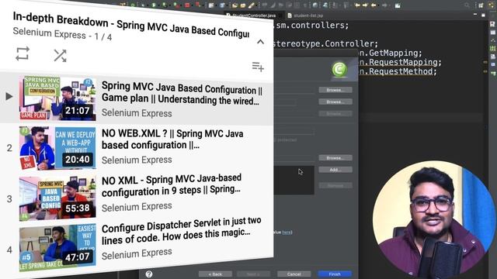Click playlist index number 4
The width and height of the screenshot is (497, 279).
[x=9, y=250]
